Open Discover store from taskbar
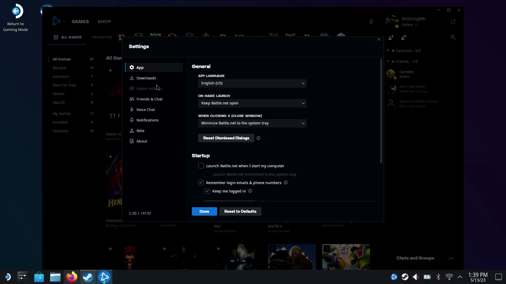The width and height of the screenshot is (506, 284). [39, 277]
